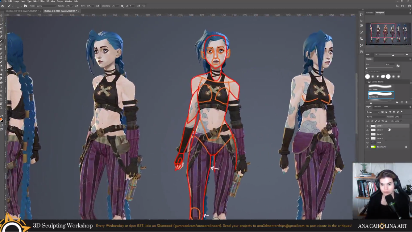Filter layers by adjustment layers icon

386,112
